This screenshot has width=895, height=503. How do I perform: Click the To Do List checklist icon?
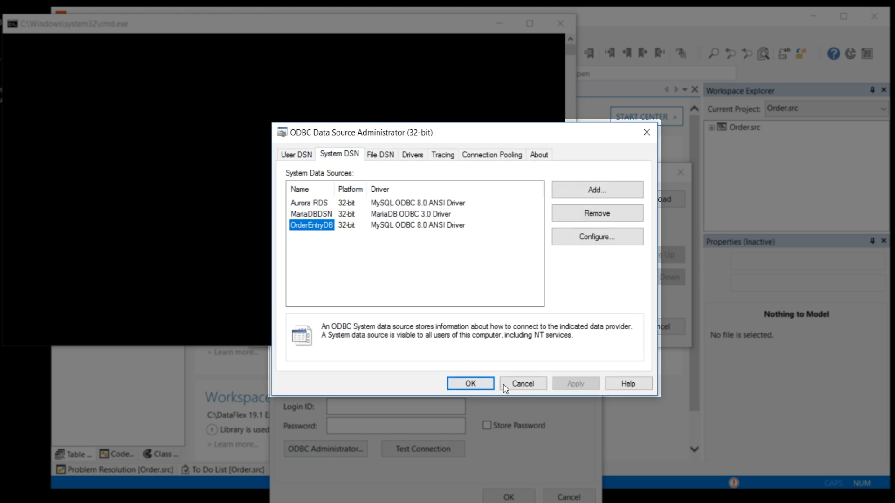[x=185, y=469]
